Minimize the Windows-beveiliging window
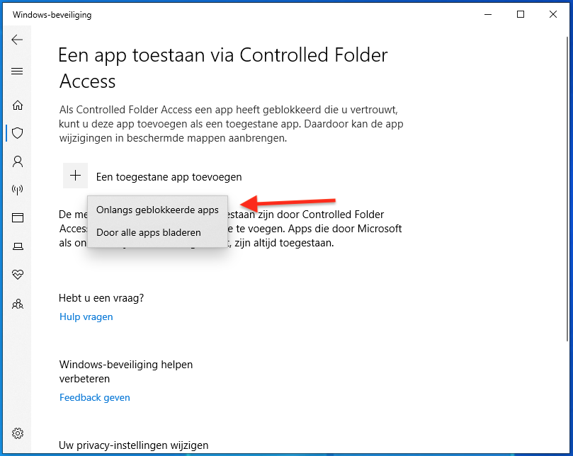The image size is (573, 456). (488, 14)
